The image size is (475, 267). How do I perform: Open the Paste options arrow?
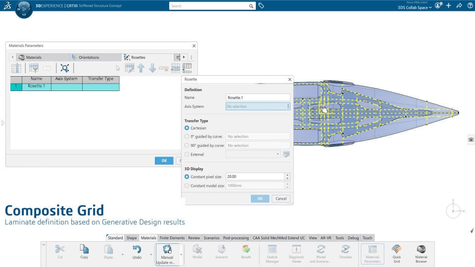(122, 254)
